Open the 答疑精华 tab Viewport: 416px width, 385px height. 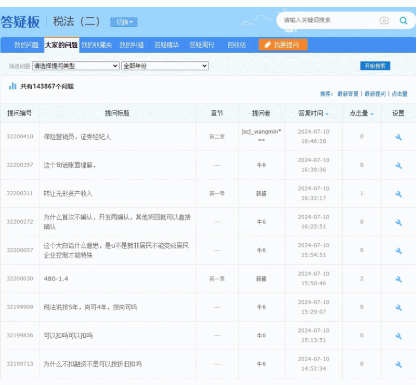coord(166,45)
